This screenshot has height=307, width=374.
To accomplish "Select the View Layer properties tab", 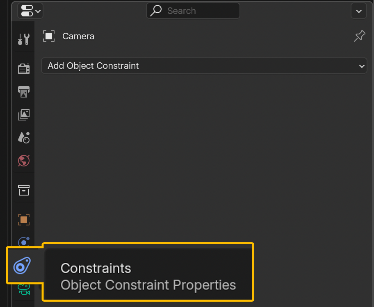I will click(x=24, y=114).
